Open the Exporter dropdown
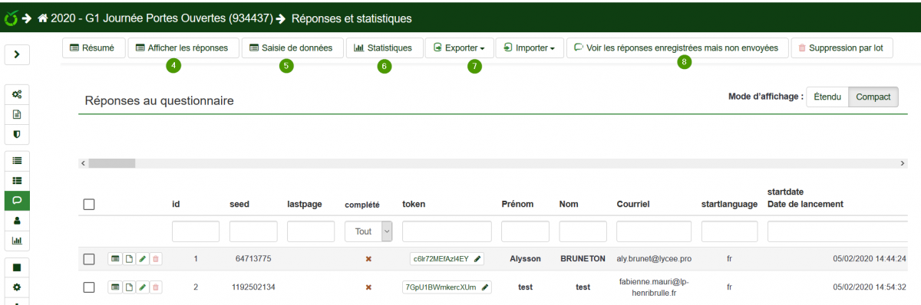 (x=459, y=48)
